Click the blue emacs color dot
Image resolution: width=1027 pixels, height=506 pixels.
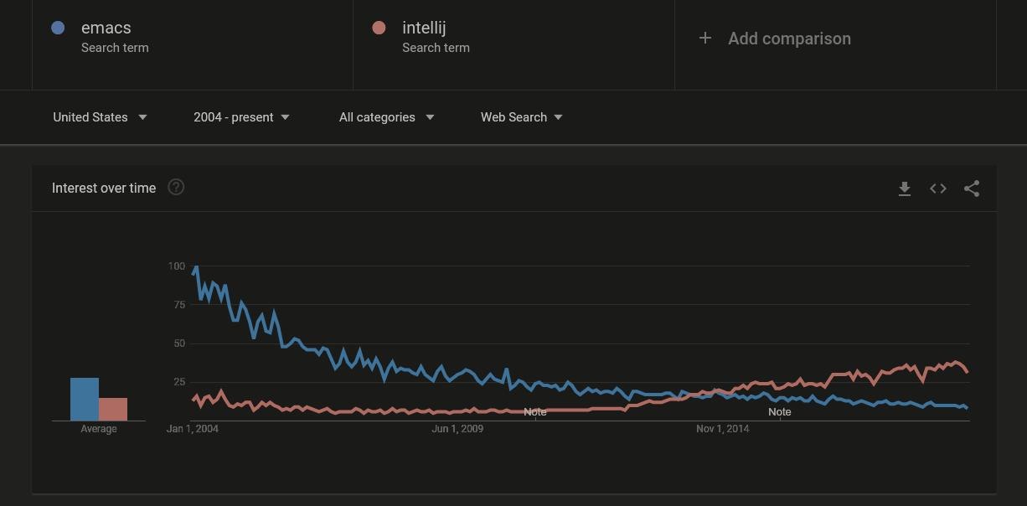click(x=58, y=28)
